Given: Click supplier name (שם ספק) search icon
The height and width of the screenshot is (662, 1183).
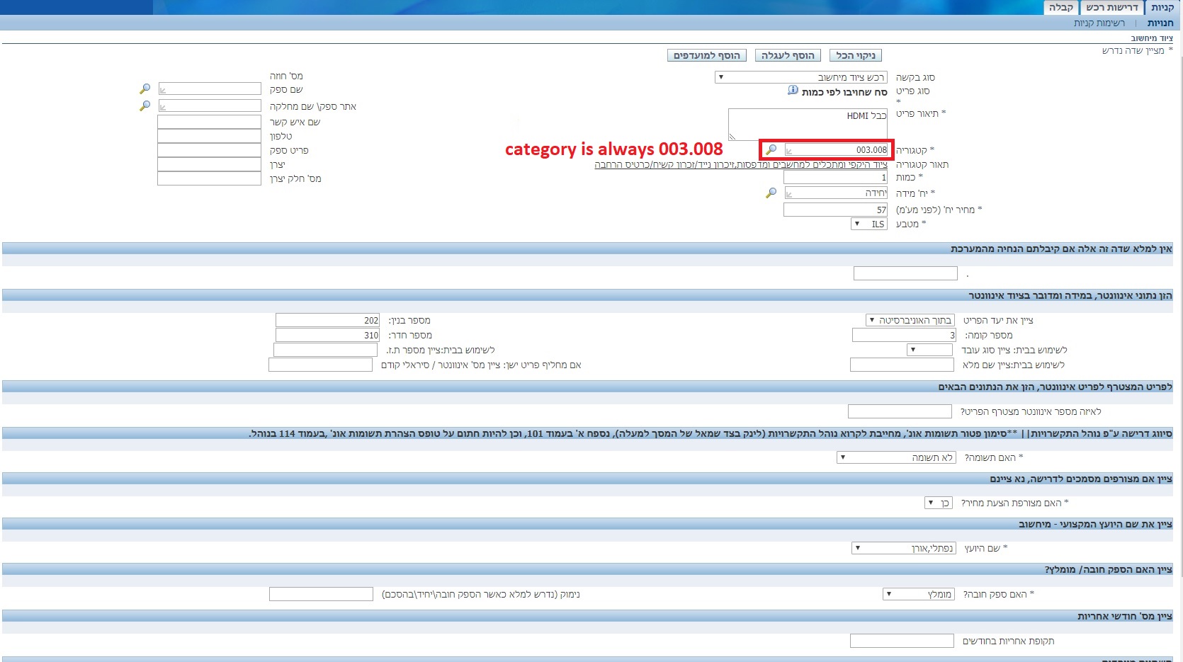Looking at the screenshot, I should 145,89.
